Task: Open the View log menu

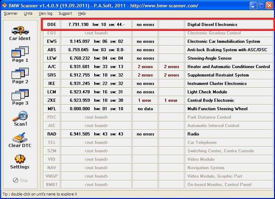Action: point(46,13)
